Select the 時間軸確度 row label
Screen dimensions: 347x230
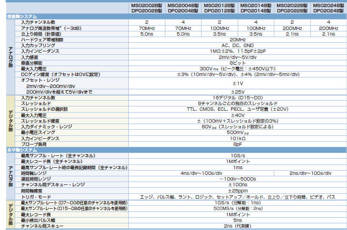coord(31,191)
